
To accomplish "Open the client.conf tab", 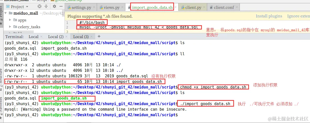I will pos(224,7).
